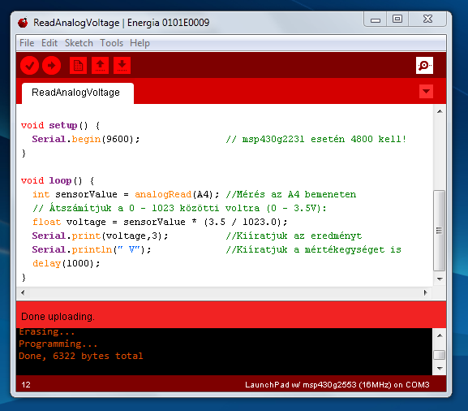468x411 pixels.
Task: Click the Energia app icon in the title bar
Action: coord(23,23)
